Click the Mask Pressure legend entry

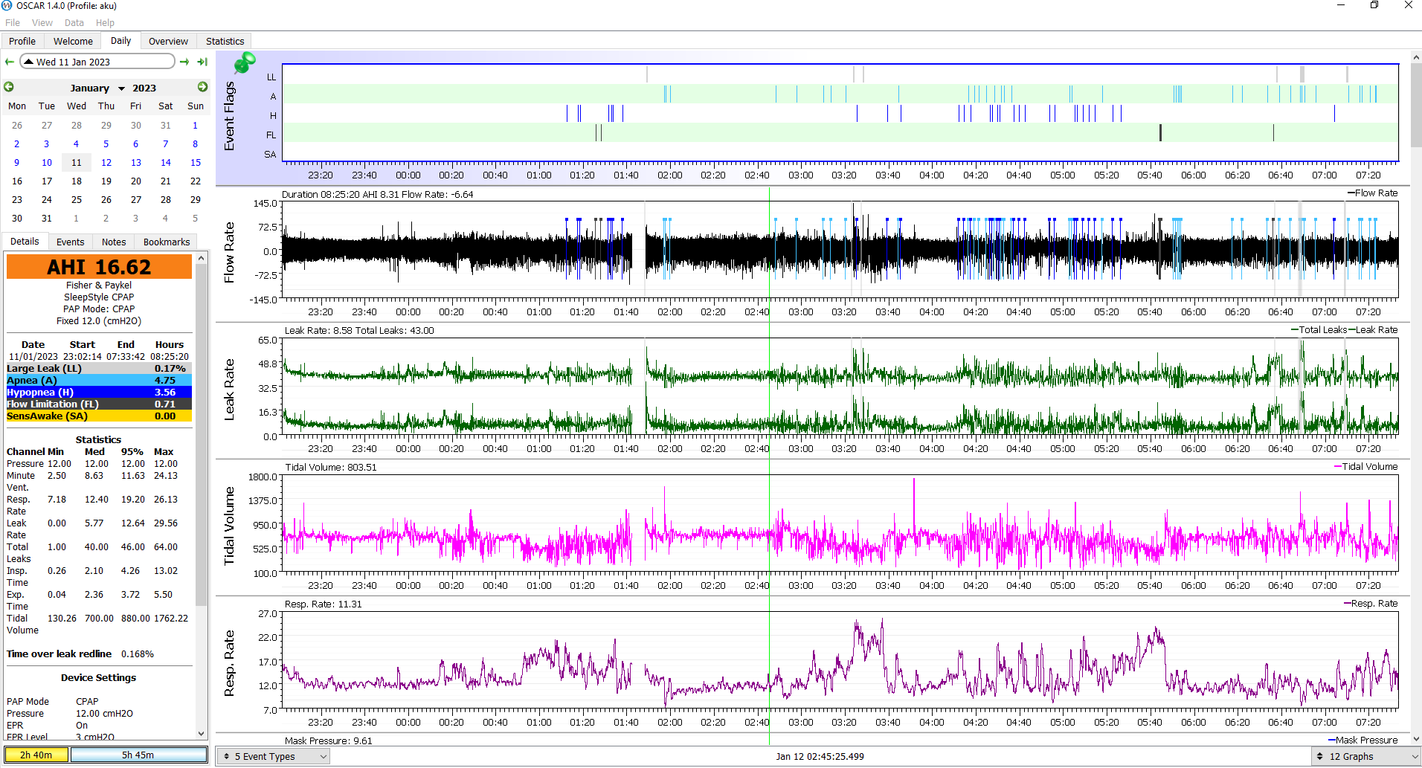(x=1363, y=740)
